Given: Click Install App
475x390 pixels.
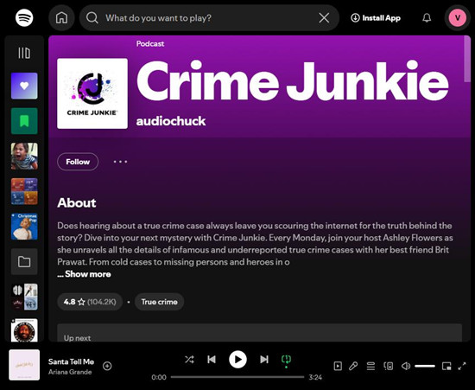Looking at the screenshot, I should tap(376, 18).
